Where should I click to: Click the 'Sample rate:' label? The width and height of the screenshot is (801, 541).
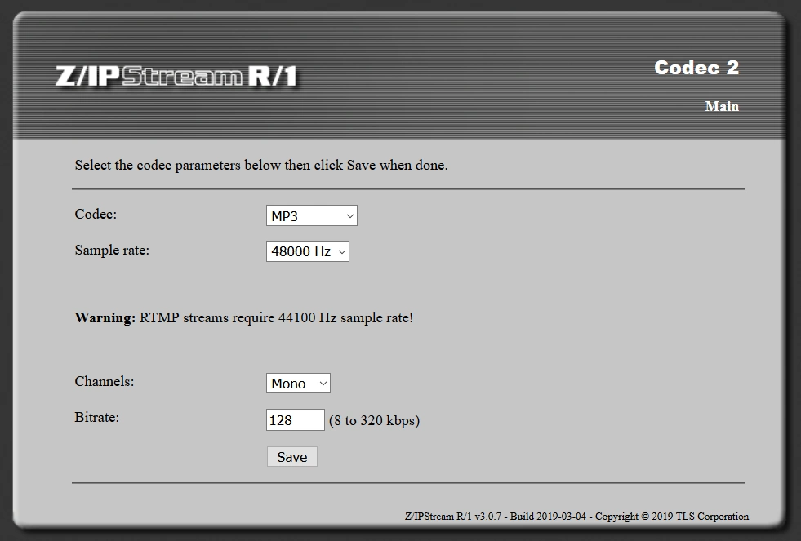[x=112, y=250]
